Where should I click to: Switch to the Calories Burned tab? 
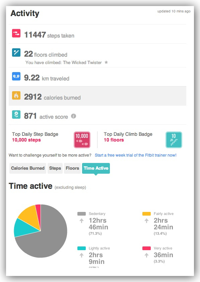click(28, 168)
